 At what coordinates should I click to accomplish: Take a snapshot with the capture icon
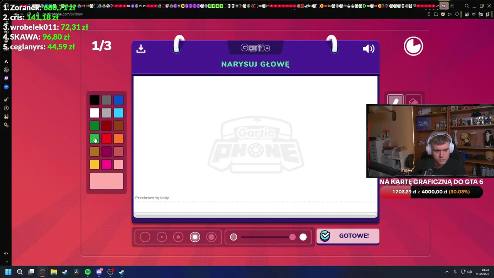(436, 14)
